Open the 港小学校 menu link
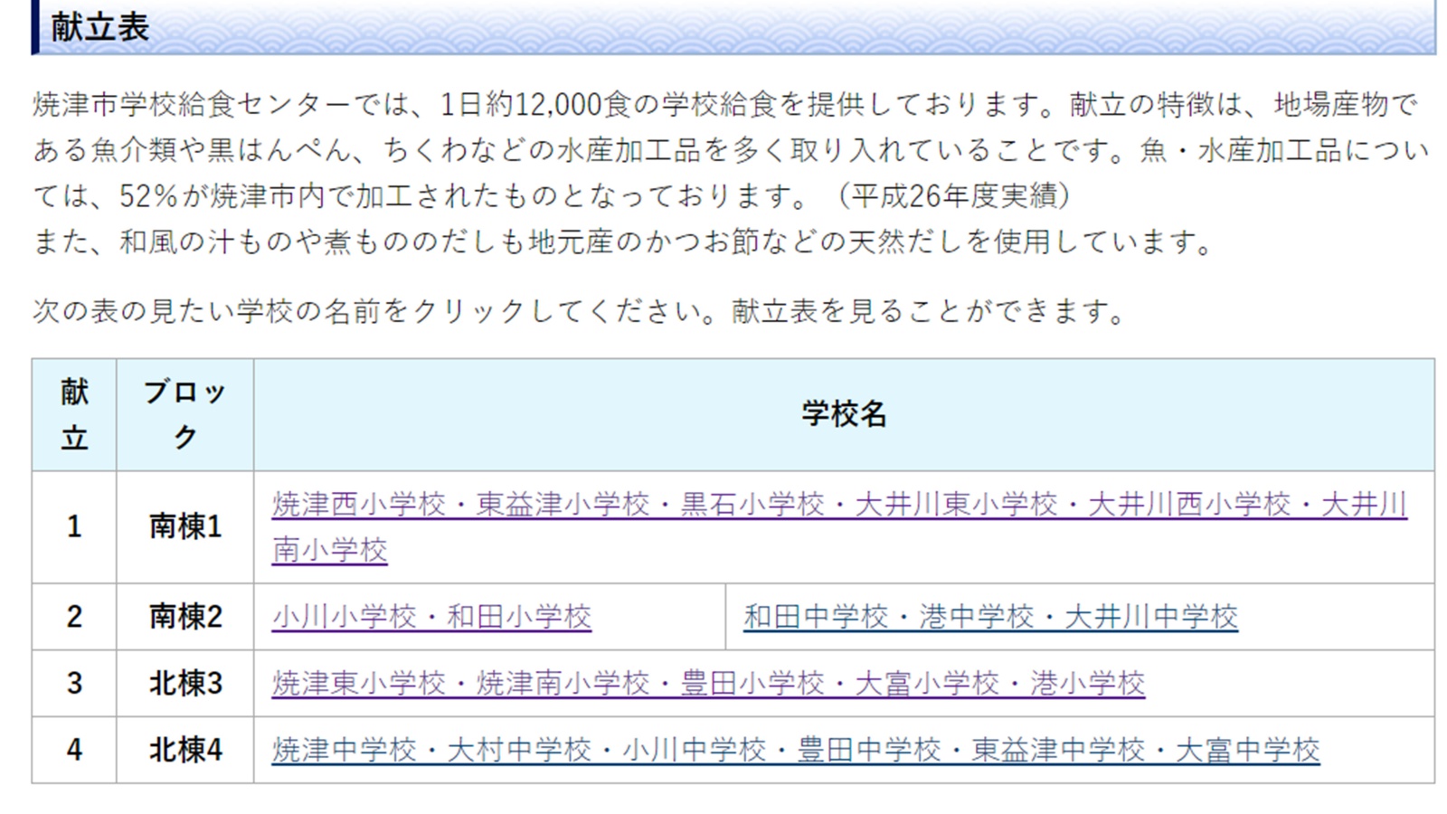1447x814 pixels. coord(1087,684)
